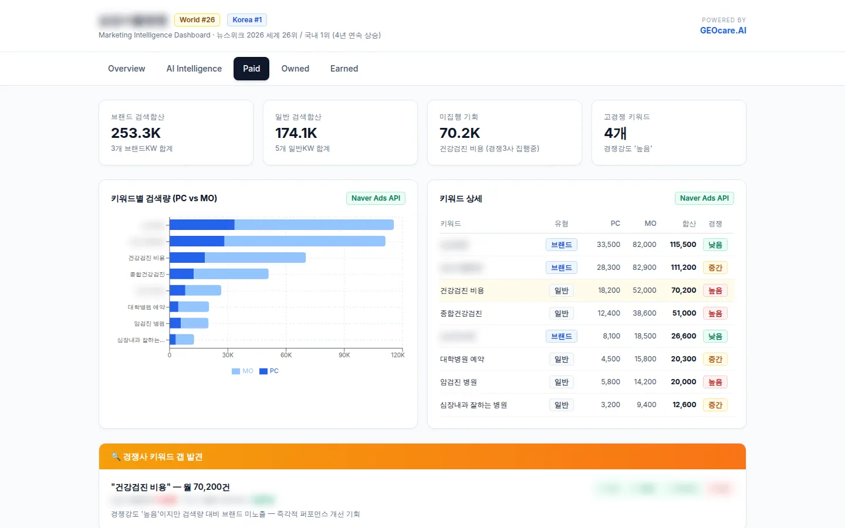Click the 합산 column header

coord(689,224)
